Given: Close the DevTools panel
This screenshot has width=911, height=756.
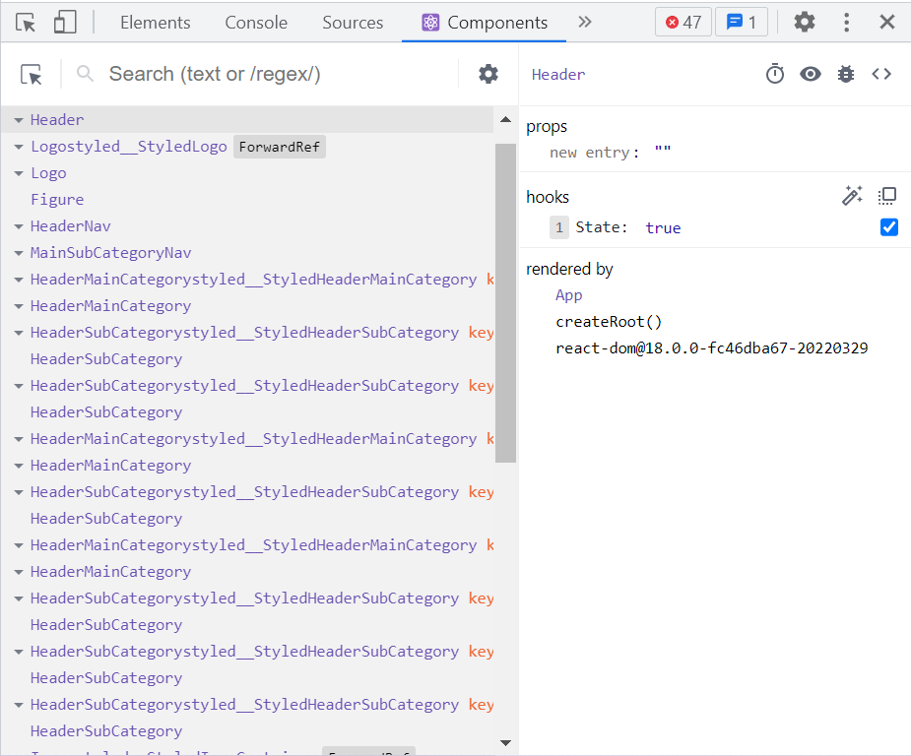Looking at the screenshot, I should 886,23.
